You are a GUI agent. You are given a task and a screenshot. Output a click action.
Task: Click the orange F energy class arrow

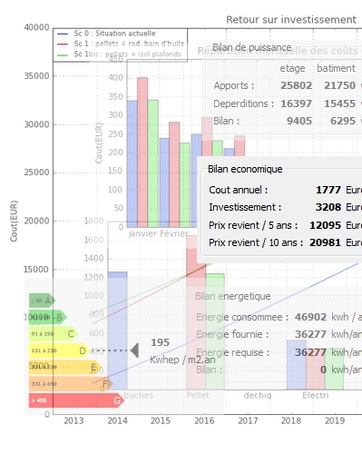click(71, 384)
